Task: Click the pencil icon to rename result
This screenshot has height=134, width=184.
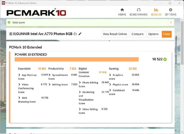Action: point(80,34)
